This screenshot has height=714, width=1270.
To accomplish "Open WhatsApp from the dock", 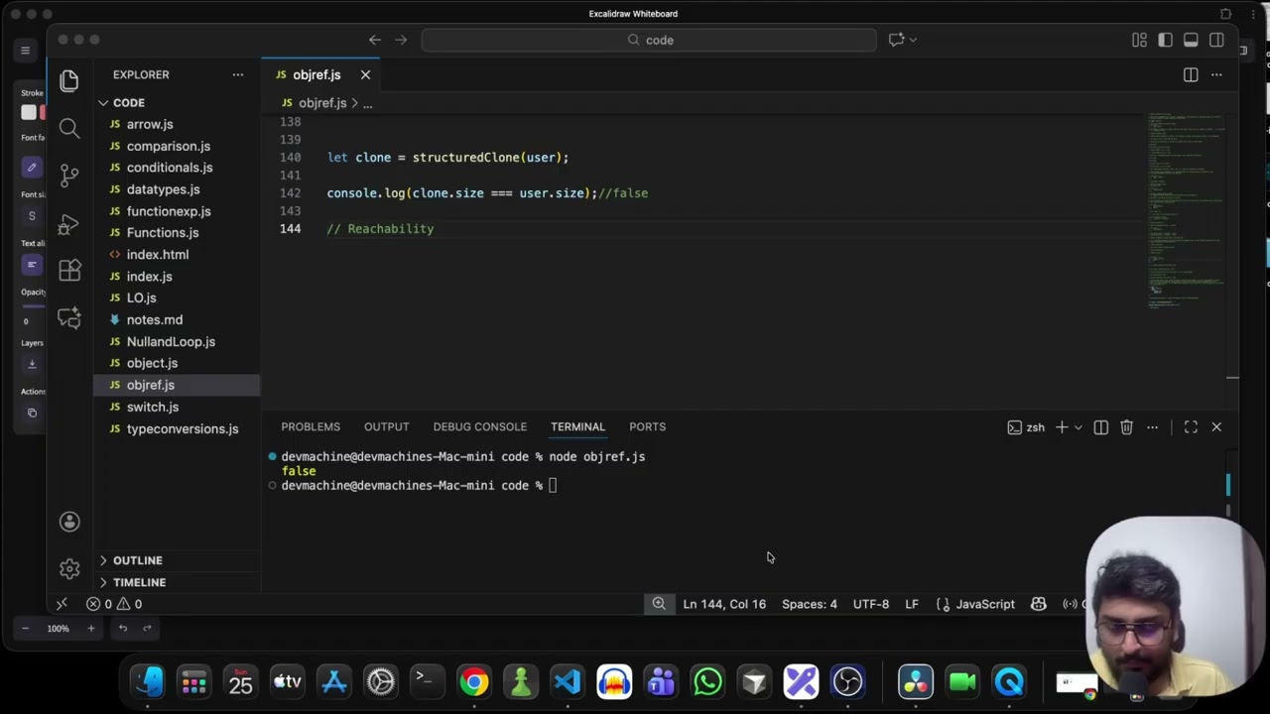I will 707,682.
